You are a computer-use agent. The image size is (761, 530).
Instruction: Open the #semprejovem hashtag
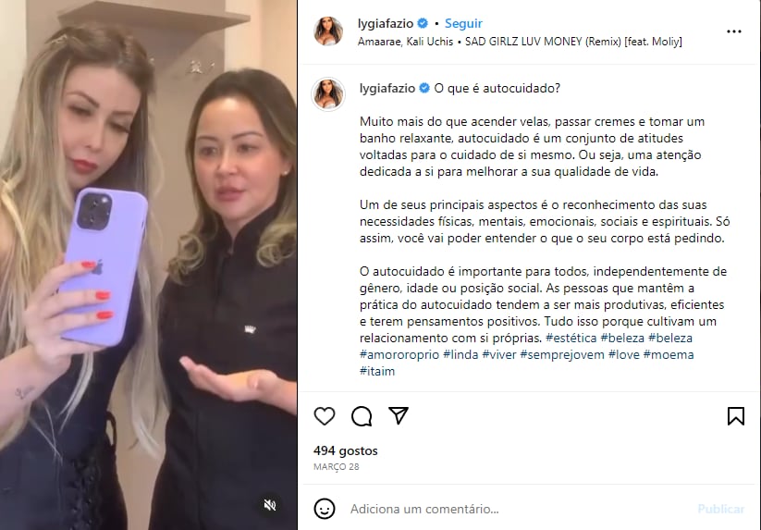(562, 354)
